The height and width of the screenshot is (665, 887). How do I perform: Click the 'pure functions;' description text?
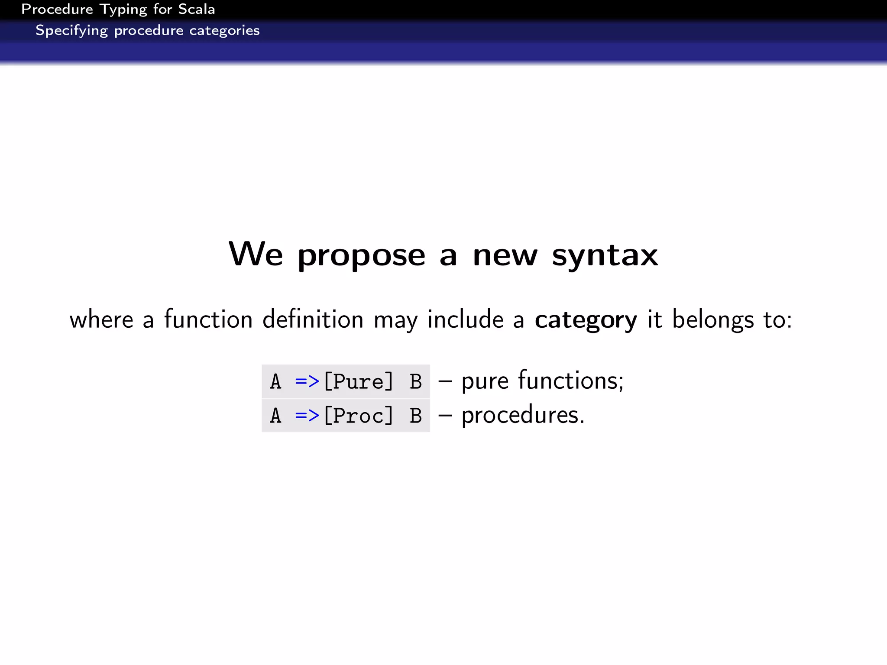click(542, 381)
